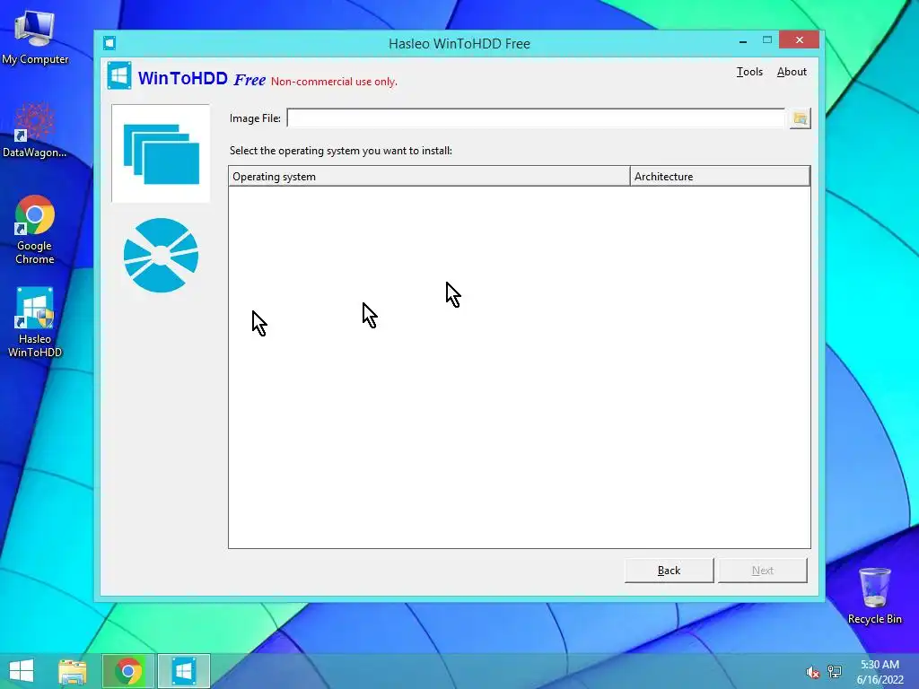This screenshot has width=919, height=689.
Task: Click the Next button
Action: pos(763,570)
